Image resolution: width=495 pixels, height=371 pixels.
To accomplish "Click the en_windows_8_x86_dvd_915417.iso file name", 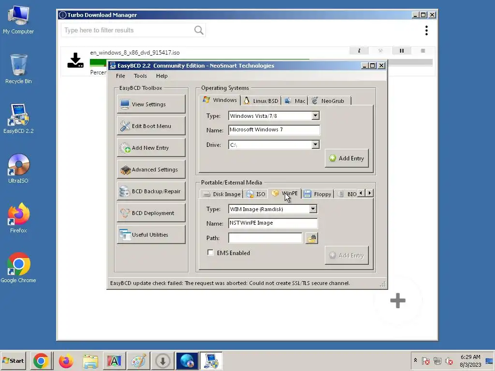I will pos(135,53).
